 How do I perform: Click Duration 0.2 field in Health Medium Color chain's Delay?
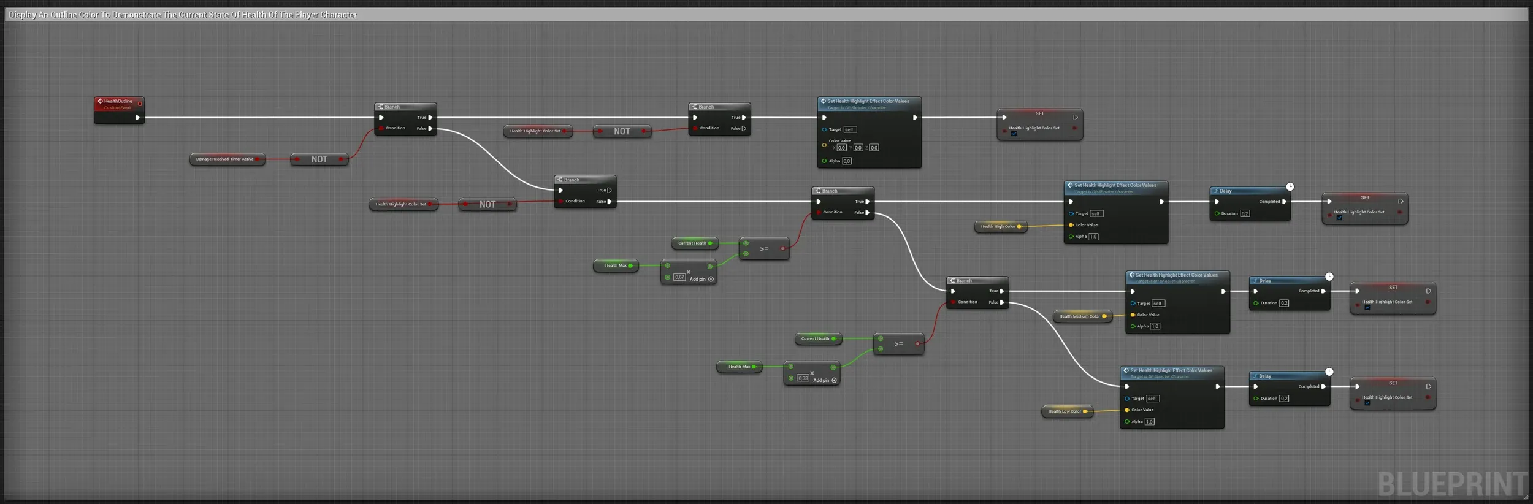tap(1284, 303)
